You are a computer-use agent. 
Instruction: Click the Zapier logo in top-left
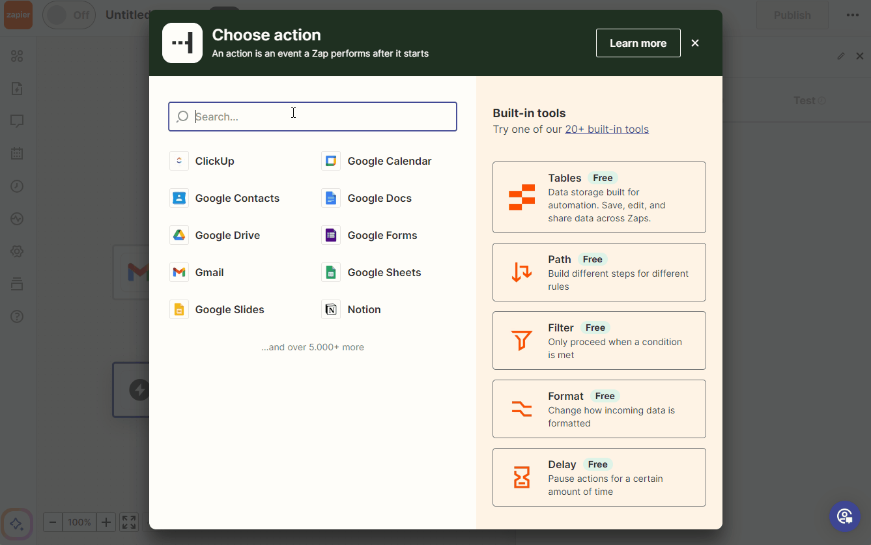click(x=18, y=15)
